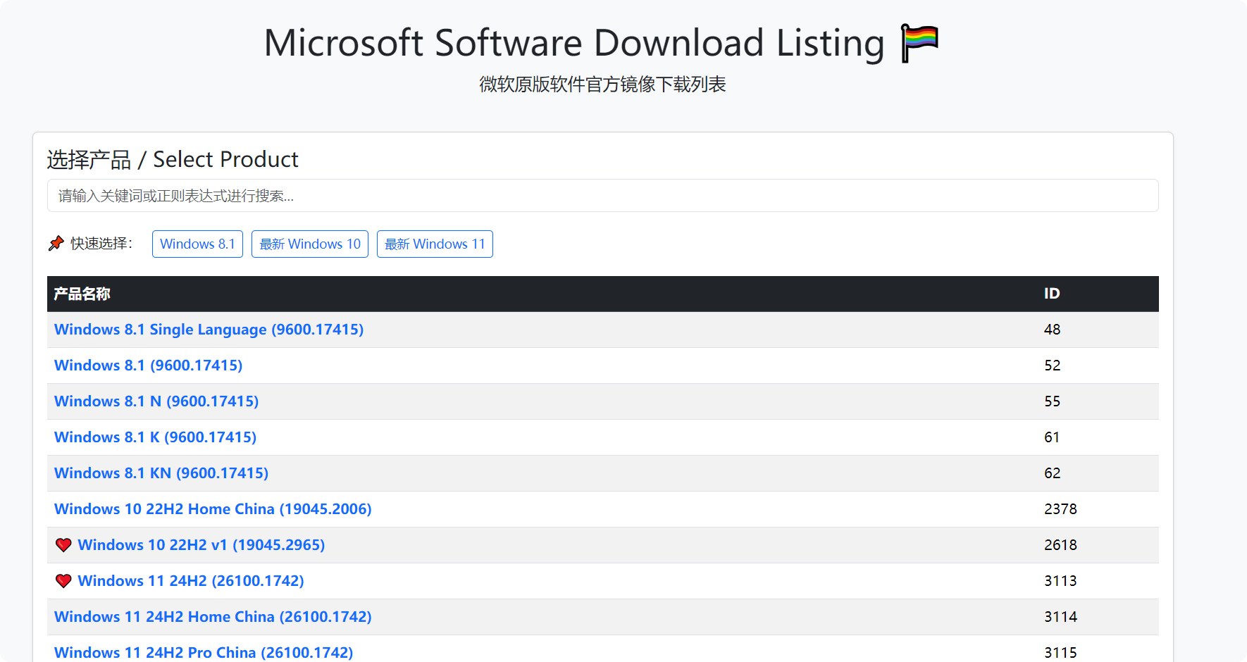Click the rainbow flag icon in the title
1247x662 pixels.
point(920,44)
